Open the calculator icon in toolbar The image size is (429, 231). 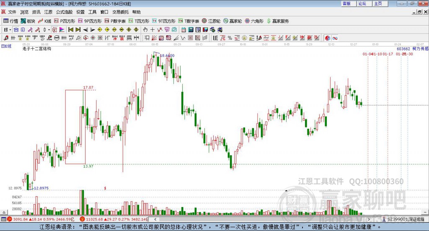(191, 30)
